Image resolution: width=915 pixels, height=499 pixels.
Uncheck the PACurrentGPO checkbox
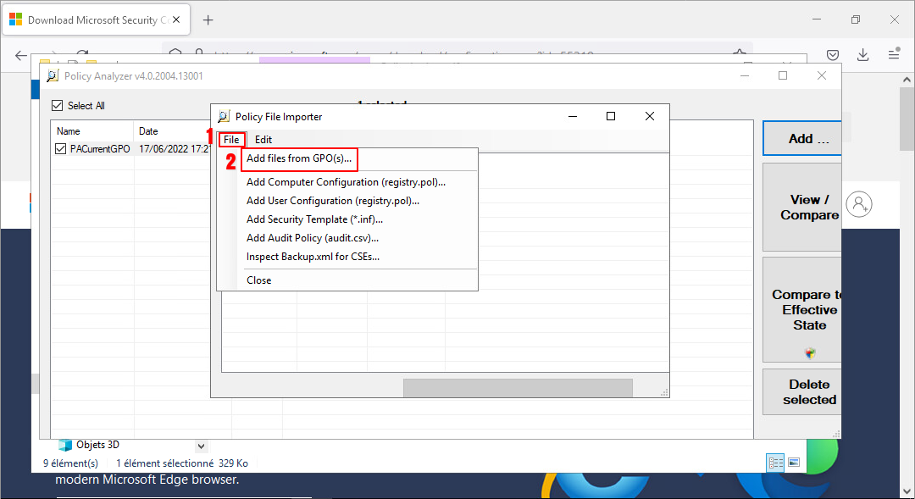coord(60,148)
